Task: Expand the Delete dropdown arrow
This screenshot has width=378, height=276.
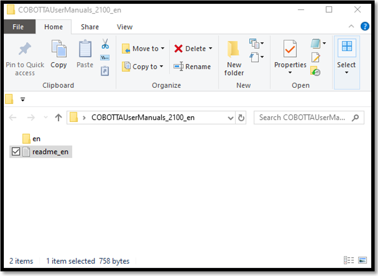Action: pyautogui.click(x=211, y=49)
